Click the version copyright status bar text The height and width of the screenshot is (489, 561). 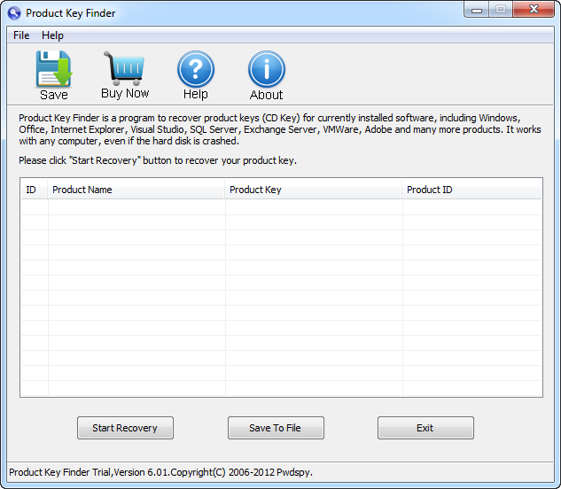click(160, 472)
